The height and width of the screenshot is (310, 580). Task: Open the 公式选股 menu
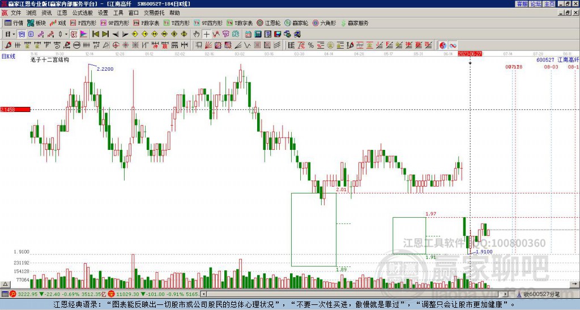(82, 13)
